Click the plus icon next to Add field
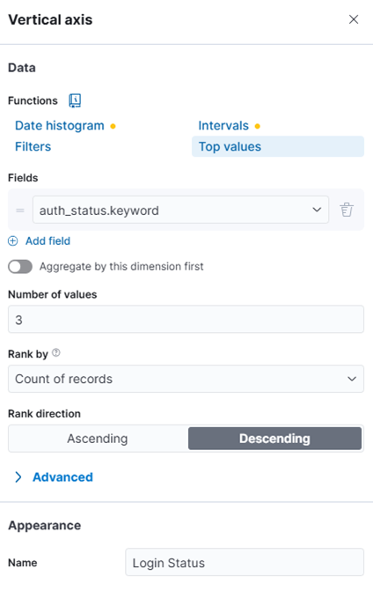 click(13, 240)
